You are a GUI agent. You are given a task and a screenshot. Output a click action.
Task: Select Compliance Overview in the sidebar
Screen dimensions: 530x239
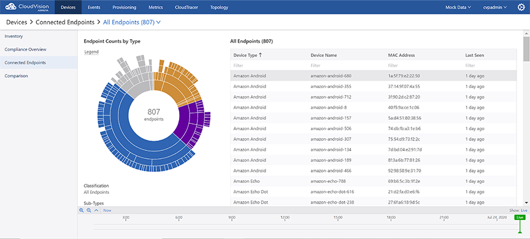click(x=25, y=50)
